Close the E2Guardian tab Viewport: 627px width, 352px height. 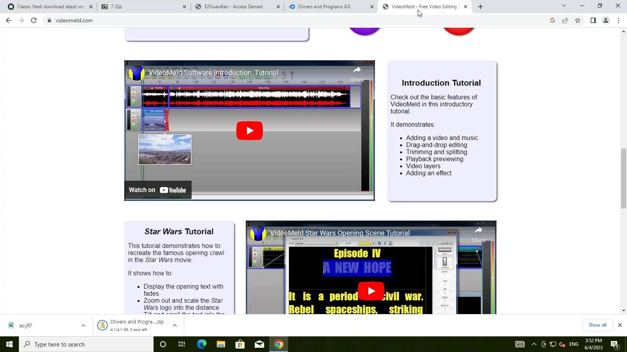point(278,7)
